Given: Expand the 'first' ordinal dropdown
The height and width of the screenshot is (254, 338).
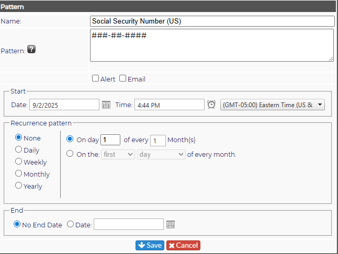Looking at the screenshot, I should click(118, 155).
